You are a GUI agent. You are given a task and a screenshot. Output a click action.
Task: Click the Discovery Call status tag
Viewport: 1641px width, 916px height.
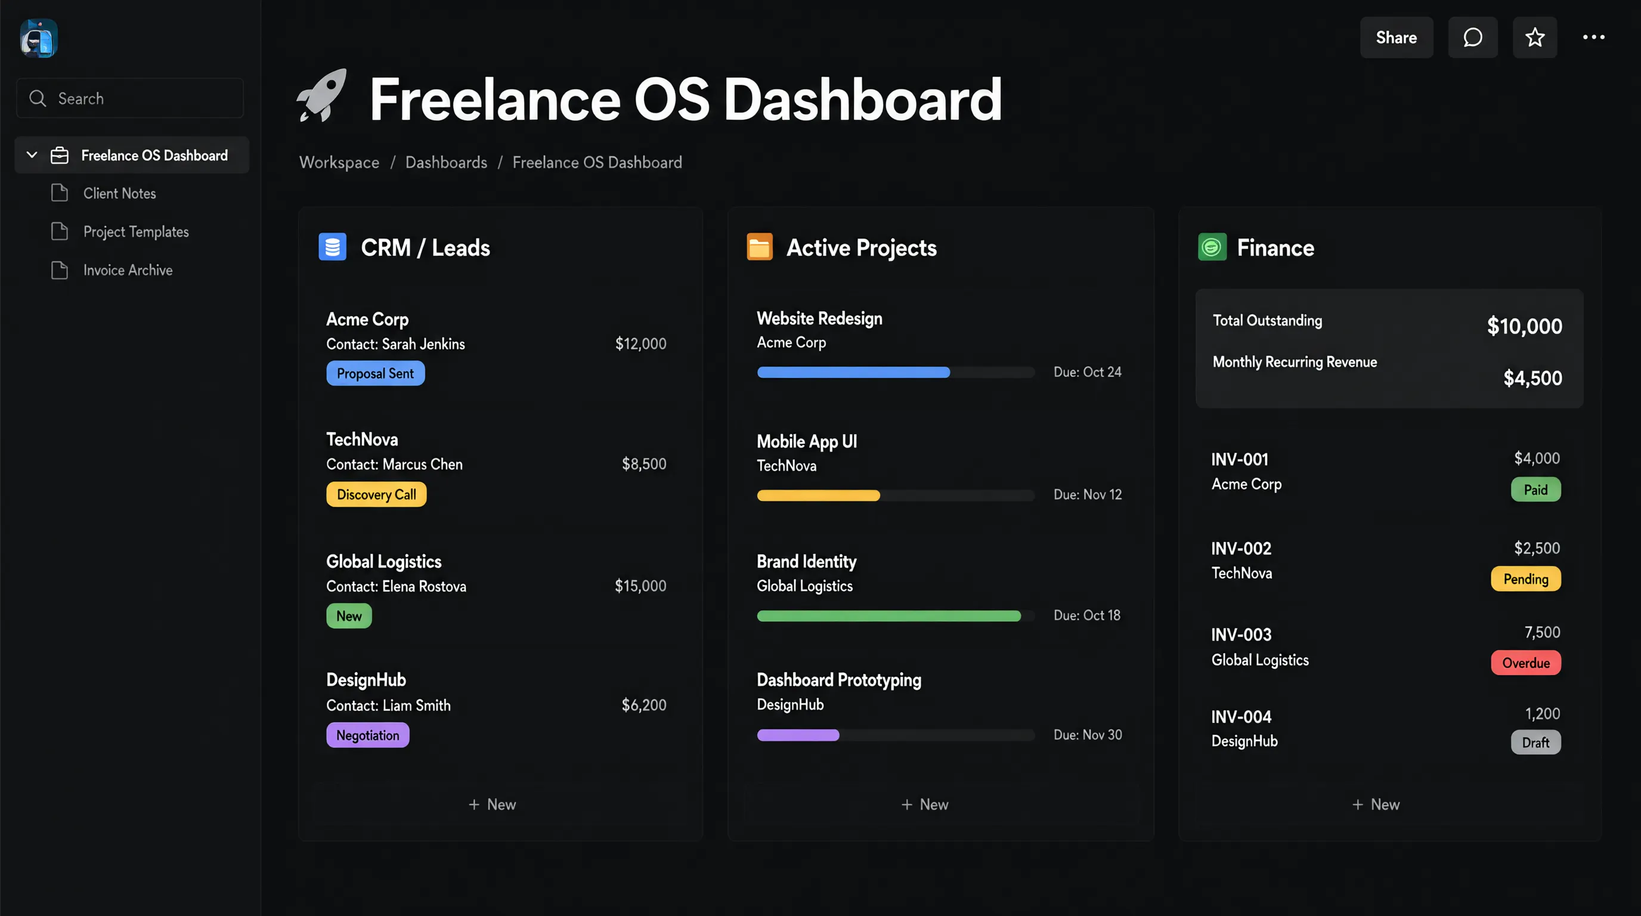[376, 494]
